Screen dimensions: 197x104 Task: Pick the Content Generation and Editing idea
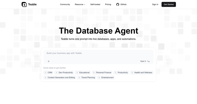[60, 77]
